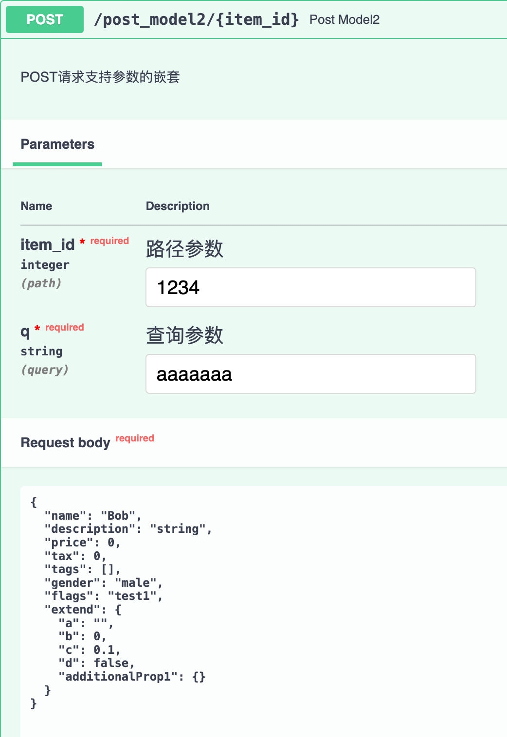
Task: Click the item_id parameter name
Action: coord(48,245)
